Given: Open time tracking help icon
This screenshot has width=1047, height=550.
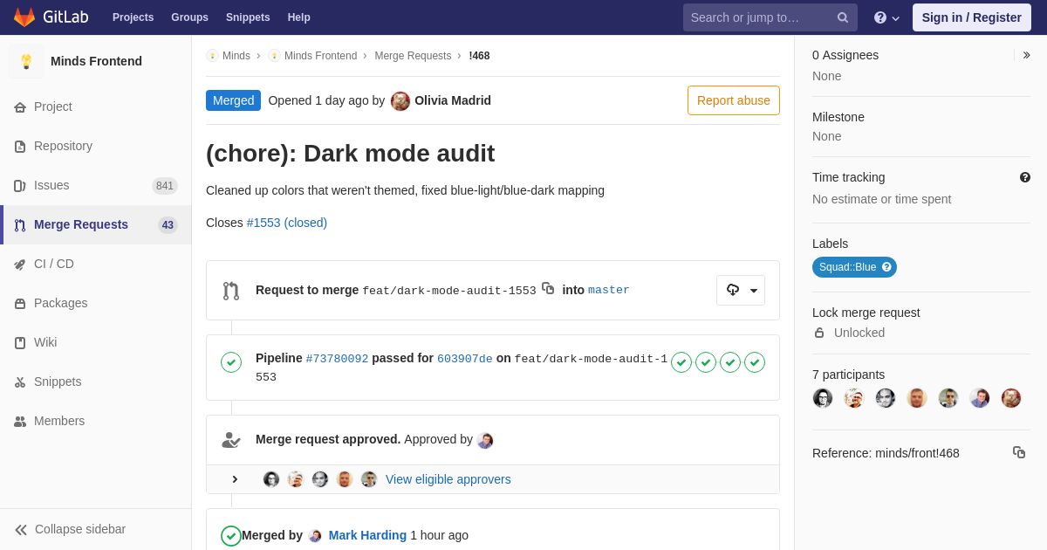Looking at the screenshot, I should pos(1025,177).
